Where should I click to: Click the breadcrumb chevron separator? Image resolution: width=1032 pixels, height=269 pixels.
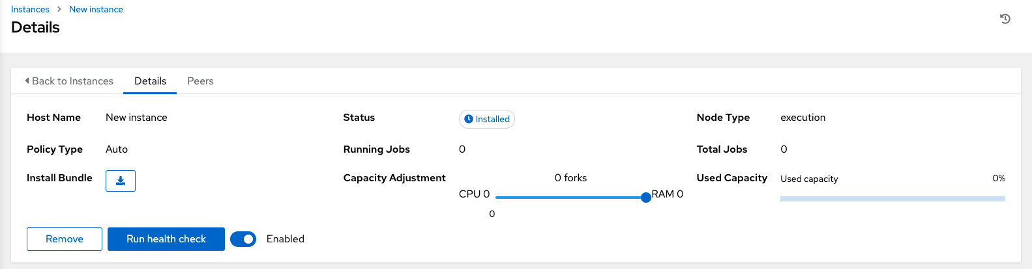point(59,9)
